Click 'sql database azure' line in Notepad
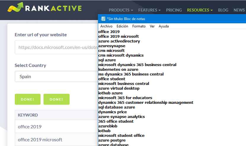 pos(117,107)
